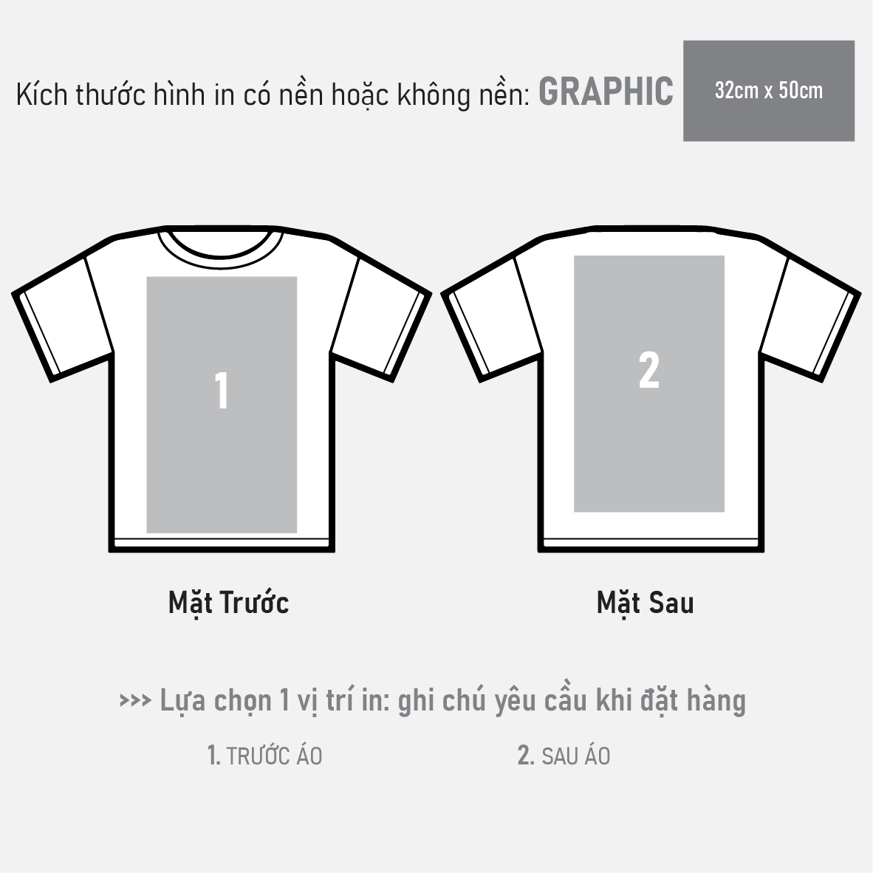This screenshot has width=873, height=873.
Task: Click the right sleeve of back shirt
Action: click(x=810, y=320)
